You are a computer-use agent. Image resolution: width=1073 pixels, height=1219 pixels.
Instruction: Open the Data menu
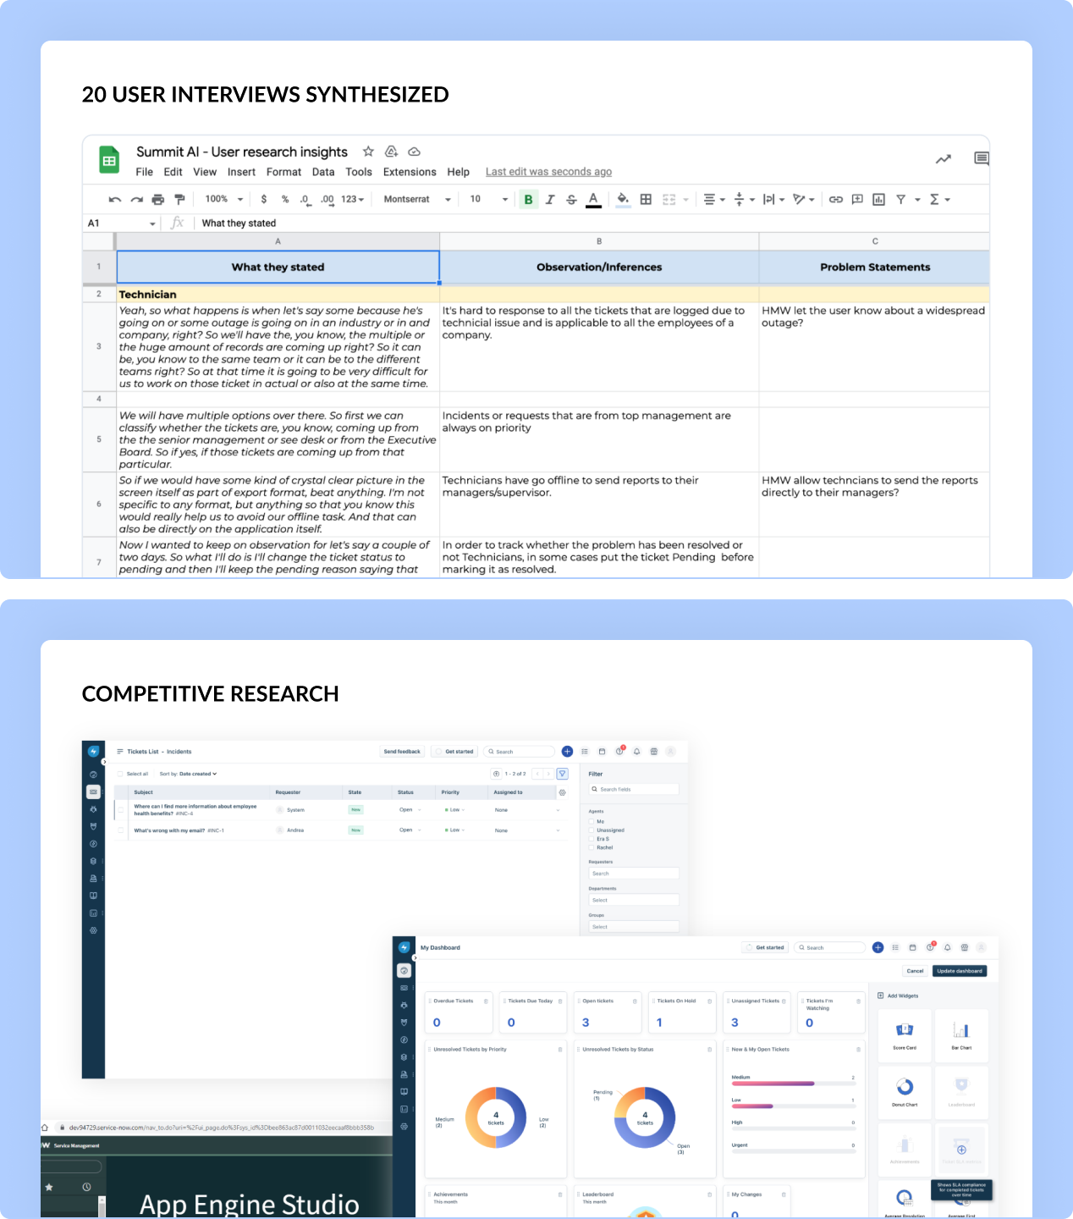(x=323, y=172)
